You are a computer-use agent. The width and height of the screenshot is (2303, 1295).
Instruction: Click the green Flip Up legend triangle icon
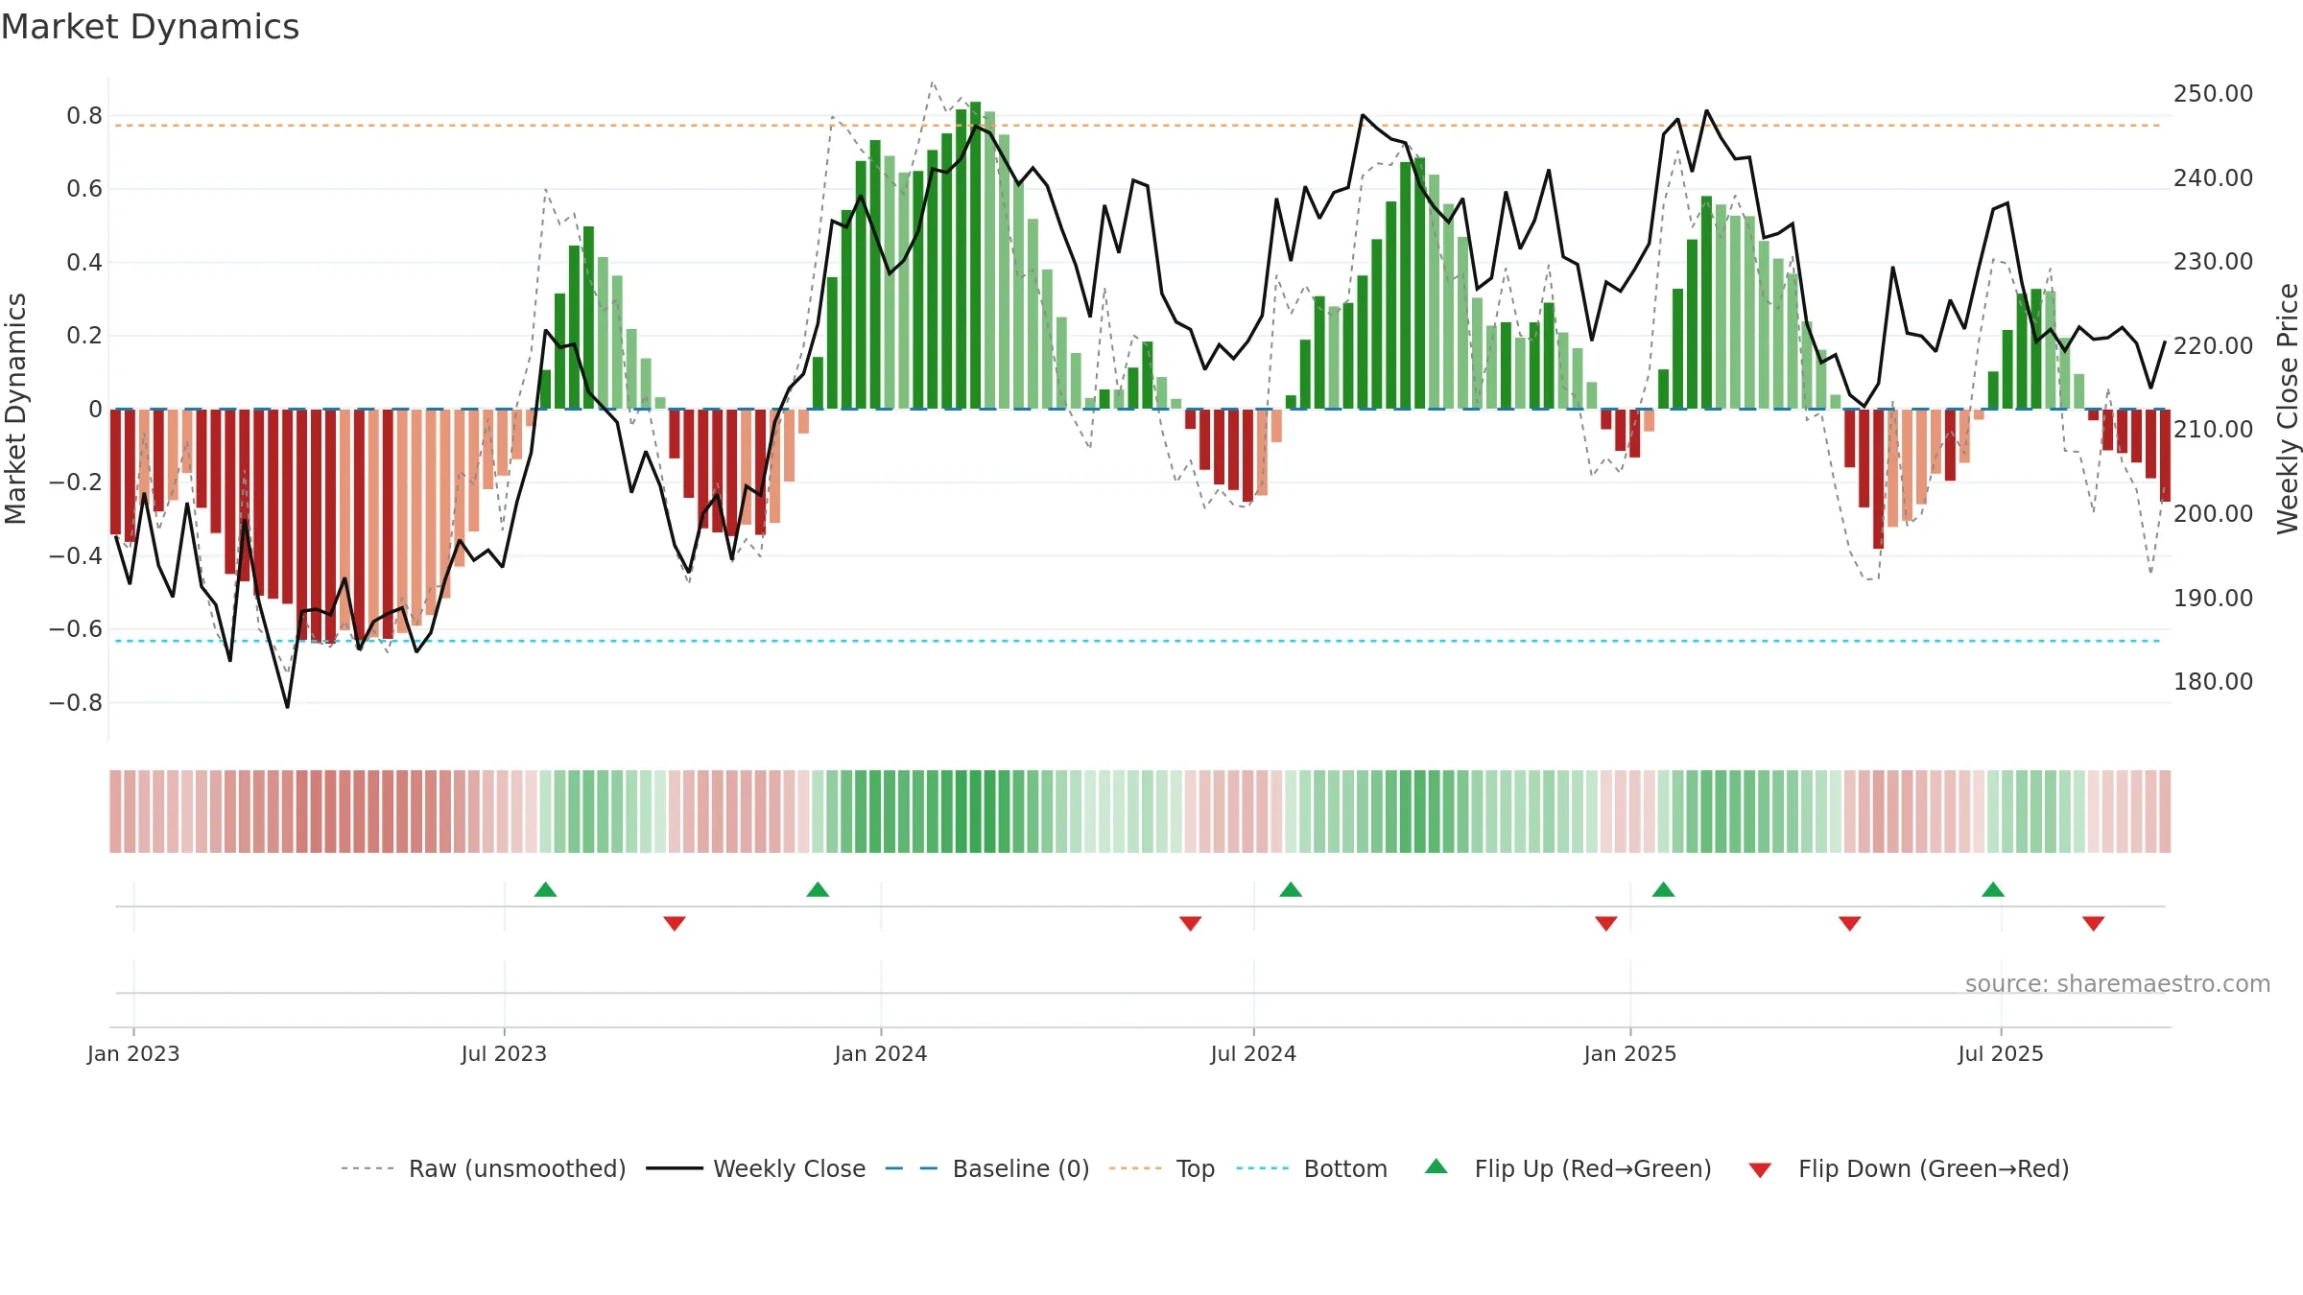1436,1166
